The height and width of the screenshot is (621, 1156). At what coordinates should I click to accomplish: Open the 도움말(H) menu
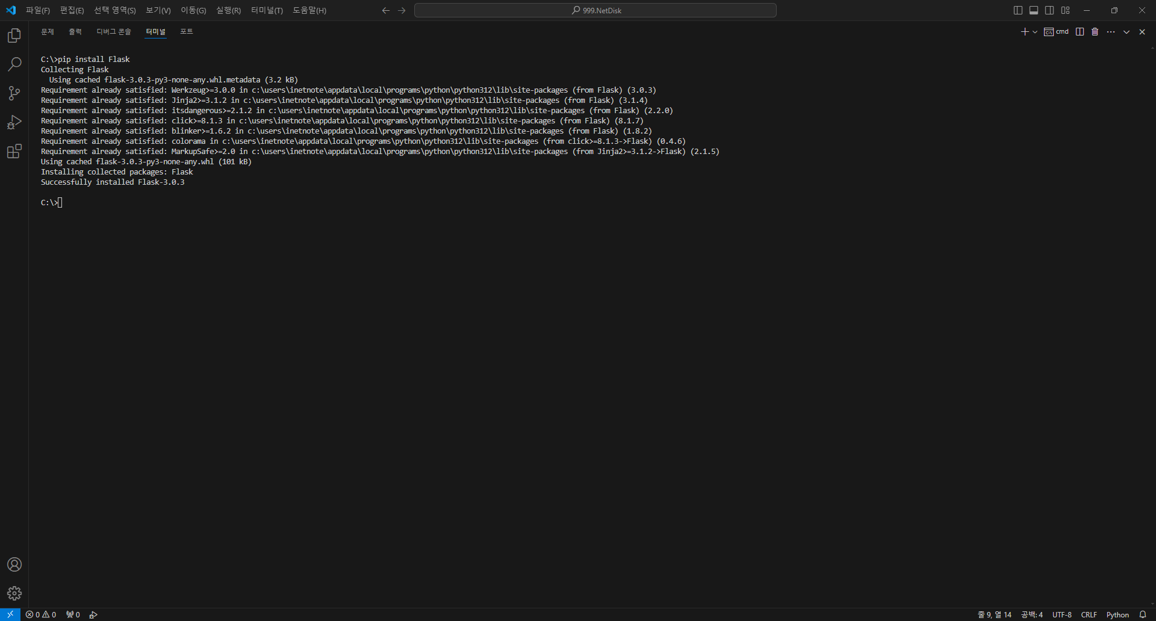click(x=309, y=10)
